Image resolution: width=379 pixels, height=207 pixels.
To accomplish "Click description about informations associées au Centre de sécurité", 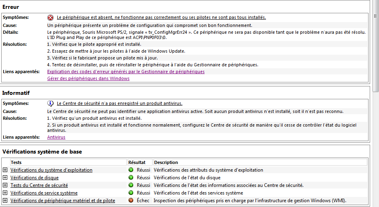I will [229, 185].
